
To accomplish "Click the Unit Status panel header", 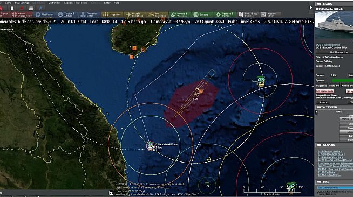I will pyautogui.click(x=334, y=4).
